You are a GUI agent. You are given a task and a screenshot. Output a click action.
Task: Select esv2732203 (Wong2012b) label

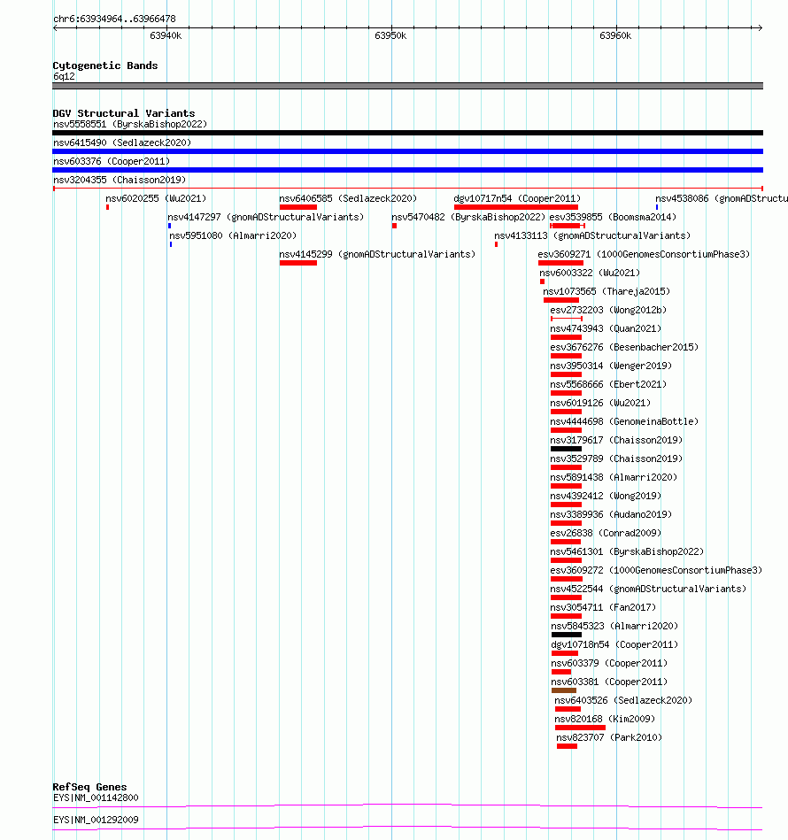[x=608, y=310]
